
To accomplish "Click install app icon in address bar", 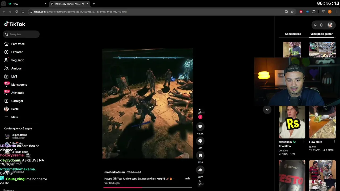I will click(286, 12).
